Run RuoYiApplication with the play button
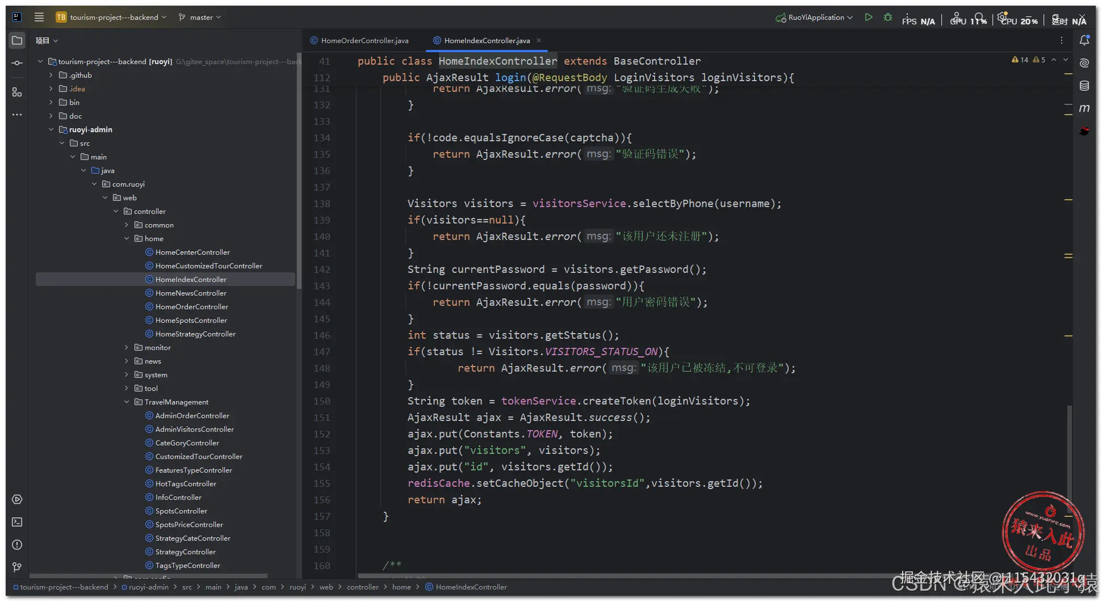This screenshot has height=602, width=1102. [868, 17]
